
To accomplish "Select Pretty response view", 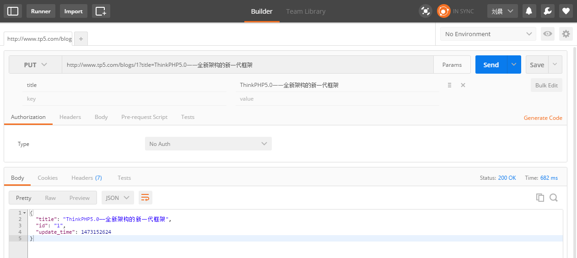I will coord(24,198).
